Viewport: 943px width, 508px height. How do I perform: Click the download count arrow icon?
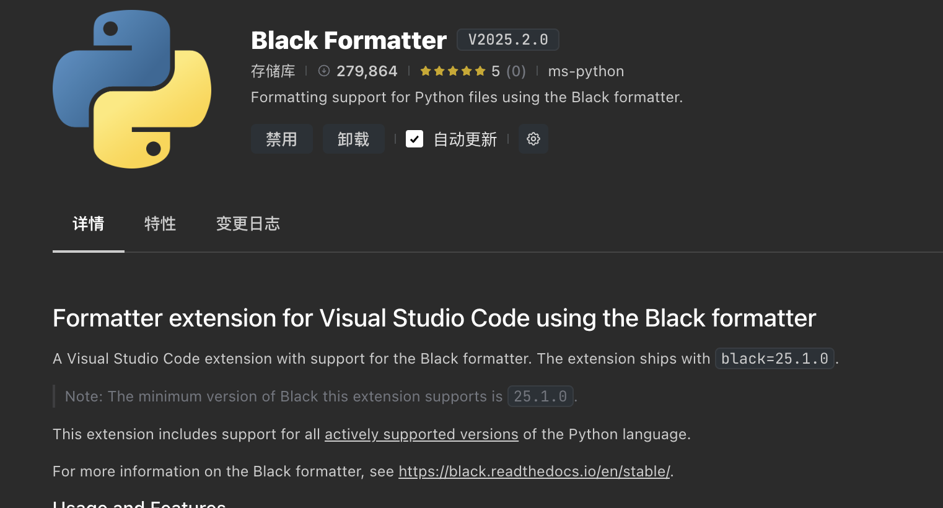(x=323, y=71)
